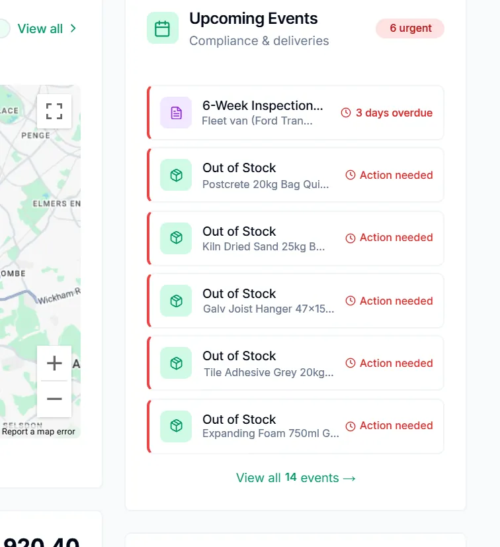
Task: Click the clock icon in the Postcrete row
Action: coord(350,175)
